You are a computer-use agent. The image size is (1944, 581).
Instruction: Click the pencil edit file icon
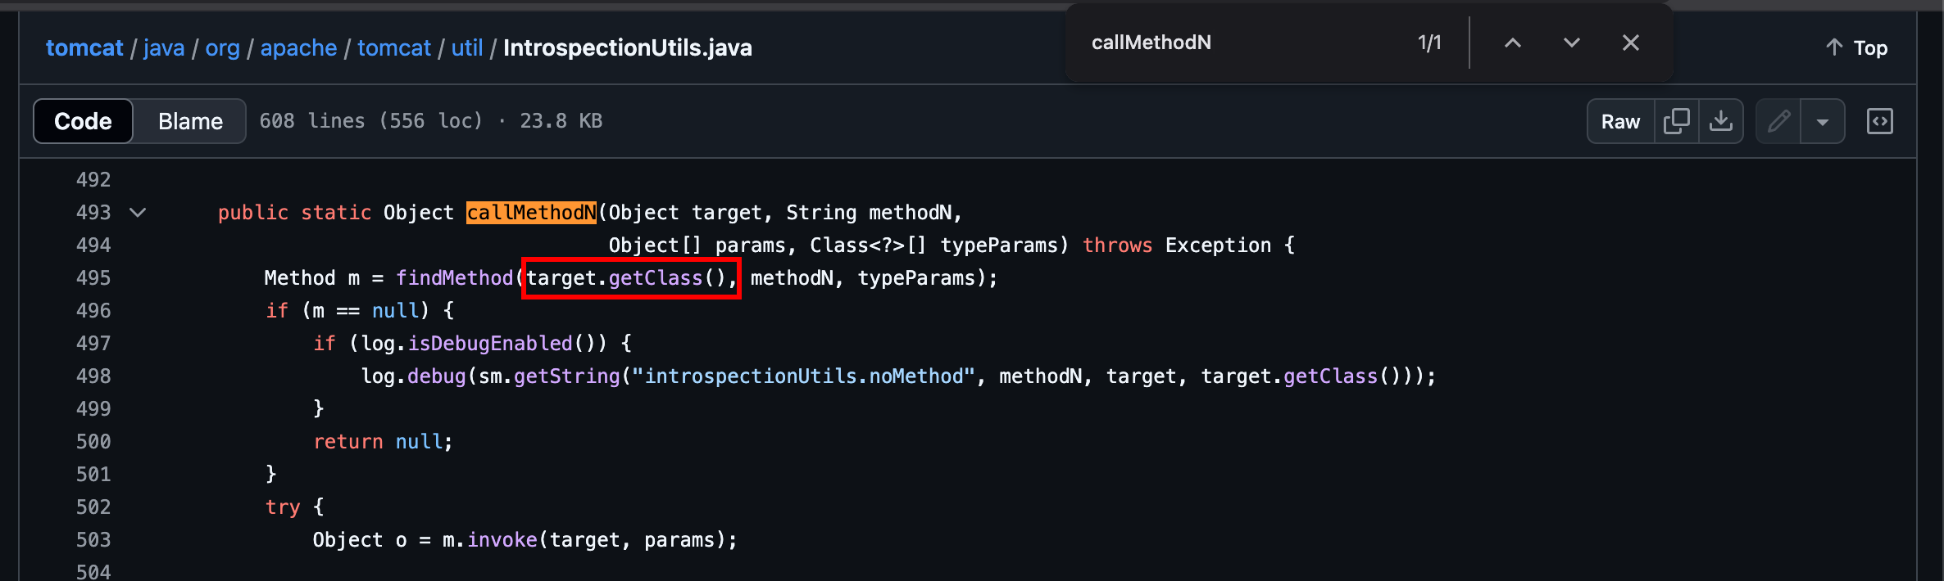[x=1778, y=121]
